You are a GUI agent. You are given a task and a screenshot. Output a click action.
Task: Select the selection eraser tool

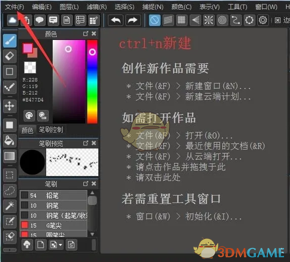[x=10, y=237]
